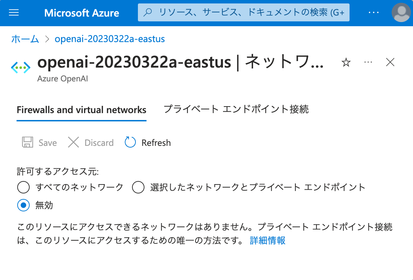Open the user account avatar
413x280 pixels.
click(401, 12)
